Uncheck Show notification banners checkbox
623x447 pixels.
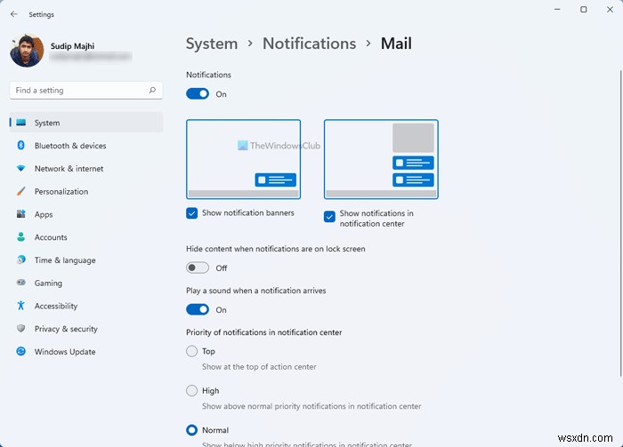click(192, 213)
